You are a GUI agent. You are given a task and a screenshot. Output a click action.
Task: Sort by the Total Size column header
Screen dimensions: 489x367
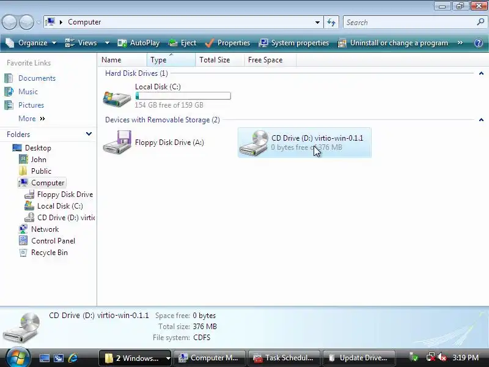tap(219, 60)
